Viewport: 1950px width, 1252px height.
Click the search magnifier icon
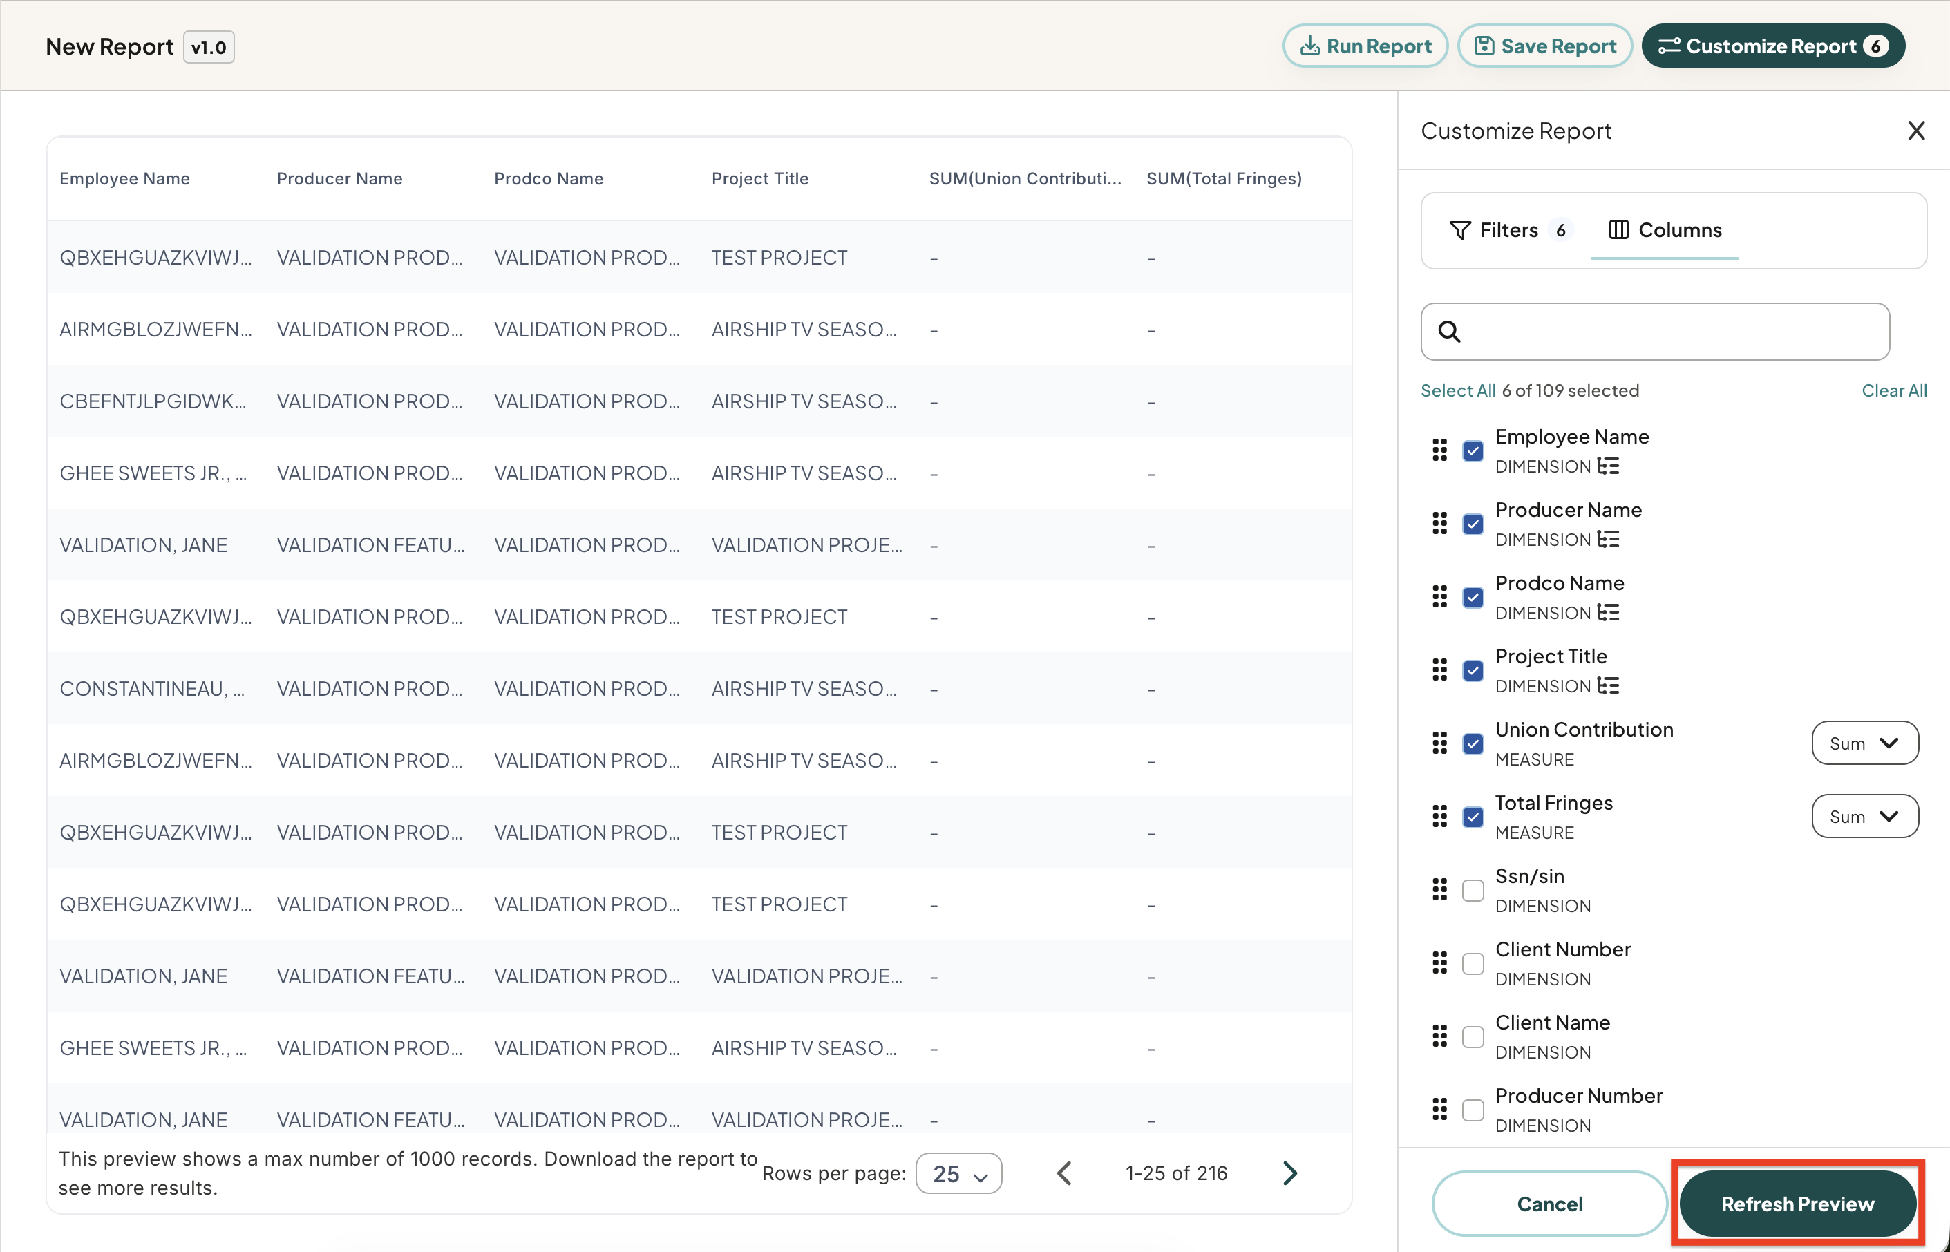(1449, 332)
